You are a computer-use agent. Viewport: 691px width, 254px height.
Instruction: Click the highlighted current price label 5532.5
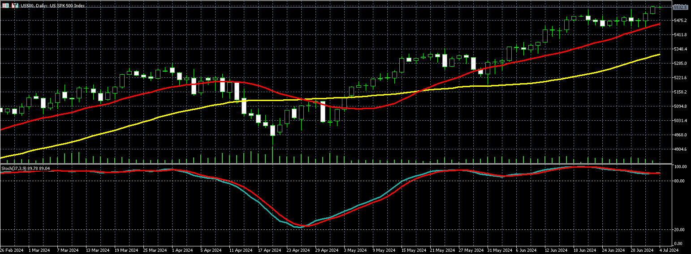[680, 7]
